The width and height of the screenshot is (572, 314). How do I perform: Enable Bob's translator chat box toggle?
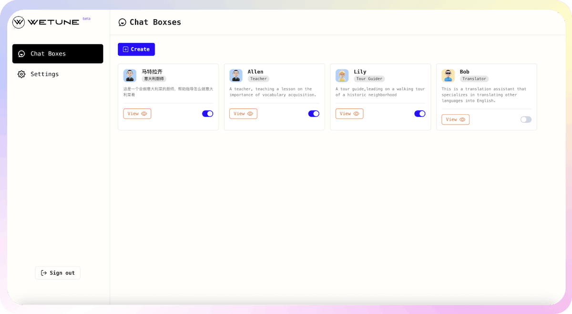[526, 119]
